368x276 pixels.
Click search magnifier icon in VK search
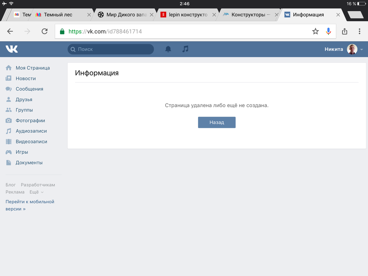pyautogui.click(x=73, y=49)
